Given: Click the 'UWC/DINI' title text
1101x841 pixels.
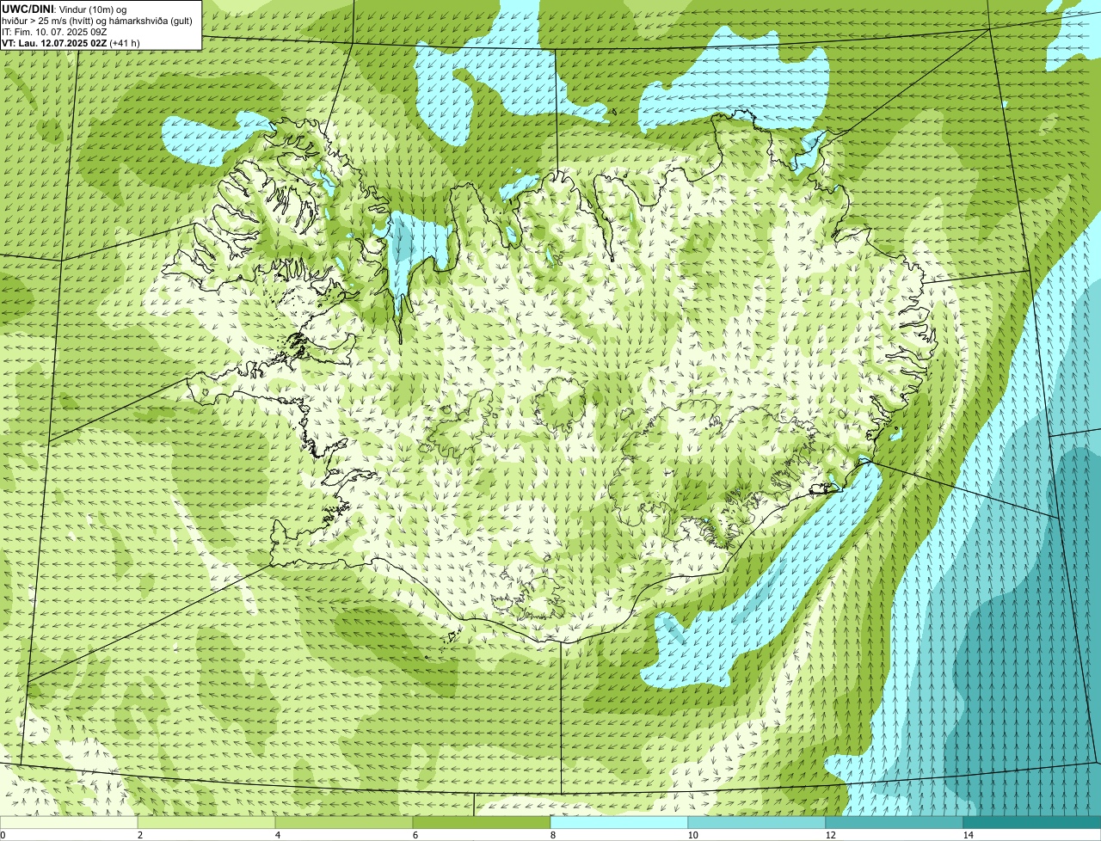Looking at the screenshot, I should [x=28, y=9].
